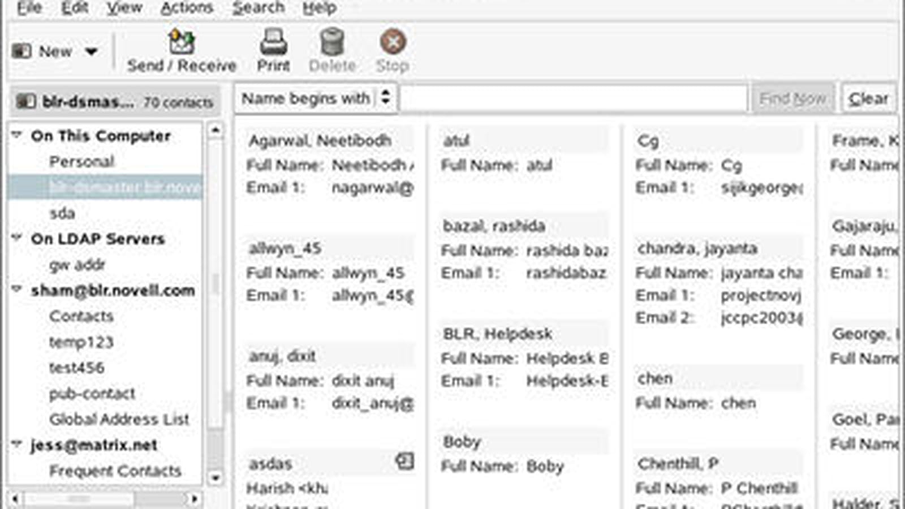Collapse the jess@matrix.net account
This screenshot has height=509, width=905.
[x=17, y=445]
